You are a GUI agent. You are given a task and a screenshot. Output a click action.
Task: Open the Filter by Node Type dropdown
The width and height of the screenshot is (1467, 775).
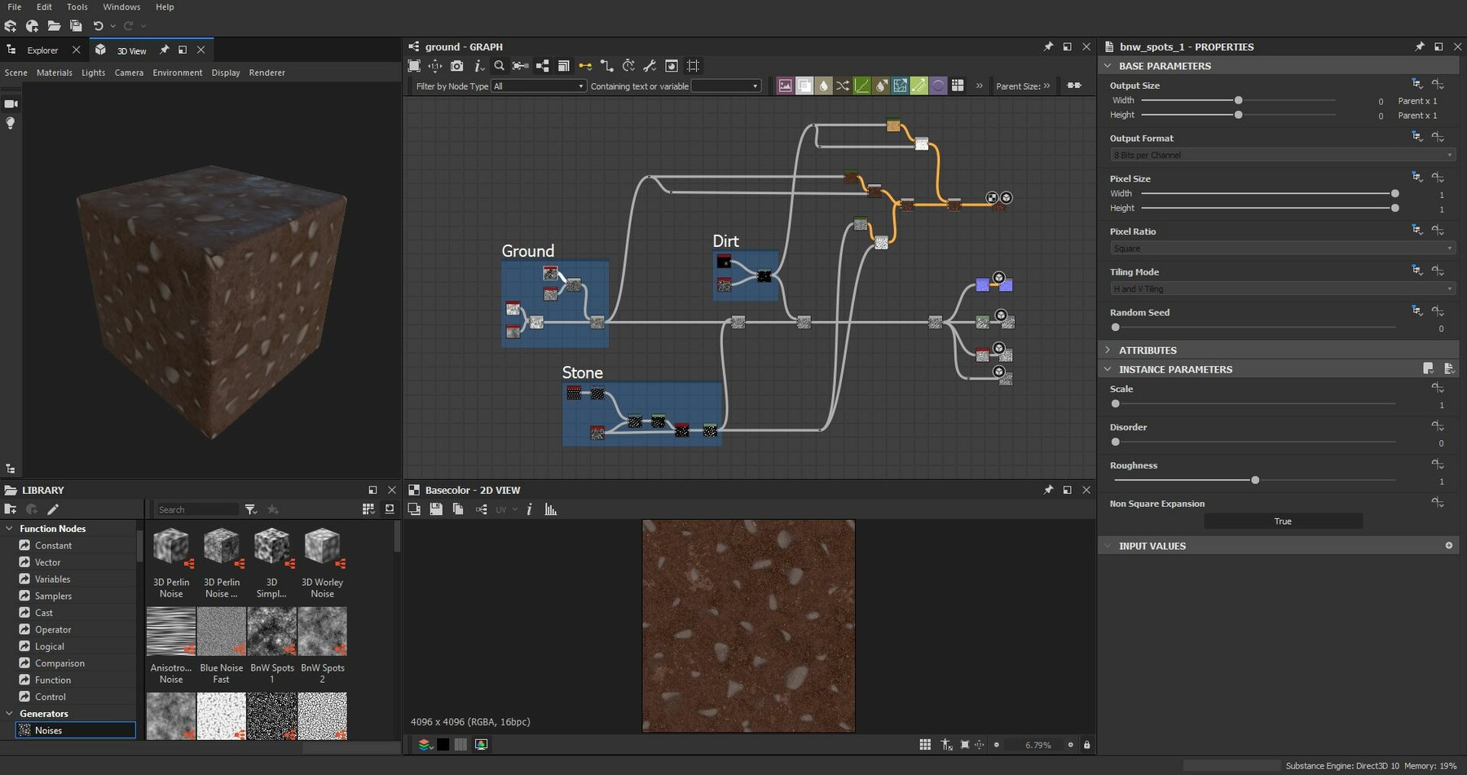pos(538,86)
